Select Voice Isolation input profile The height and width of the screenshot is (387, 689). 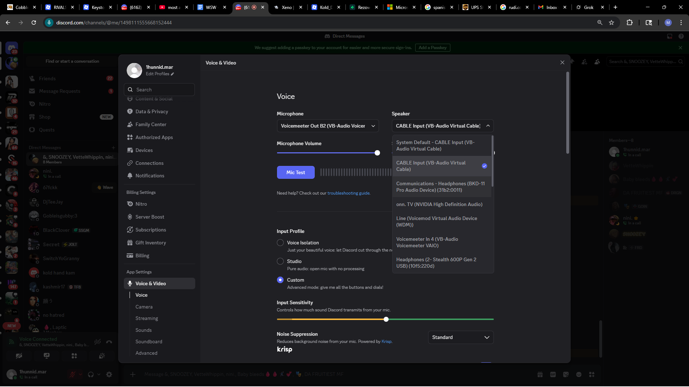click(280, 243)
